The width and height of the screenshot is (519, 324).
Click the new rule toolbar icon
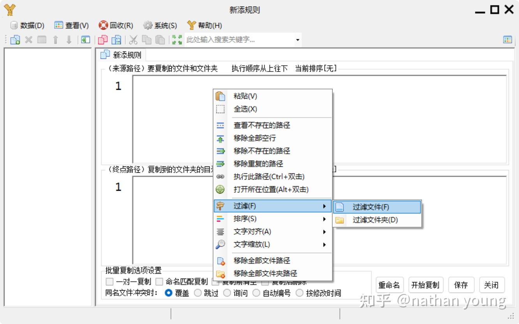[15, 40]
